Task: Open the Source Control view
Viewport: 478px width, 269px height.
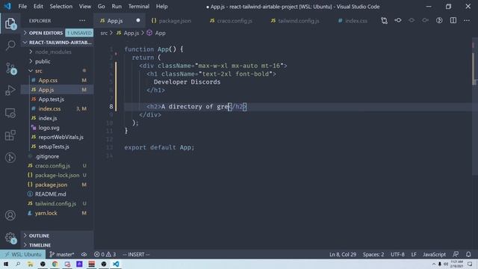Action: pyautogui.click(x=10, y=68)
